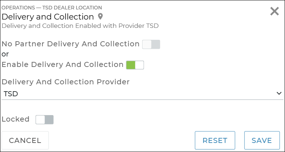Click the Delivery And Collection Provider label
This screenshot has height=152, width=285.
click(66, 82)
